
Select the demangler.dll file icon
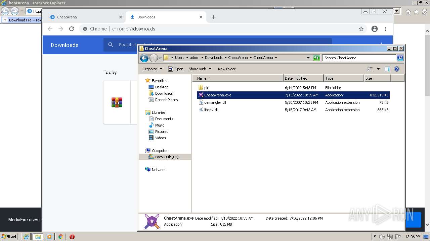[201, 102]
